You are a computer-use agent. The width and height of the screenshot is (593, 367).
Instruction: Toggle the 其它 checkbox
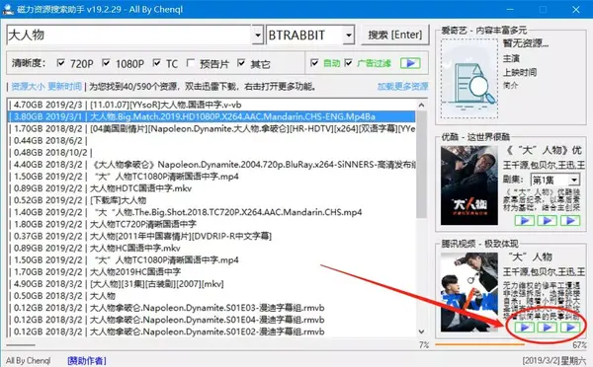pyautogui.click(x=241, y=63)
